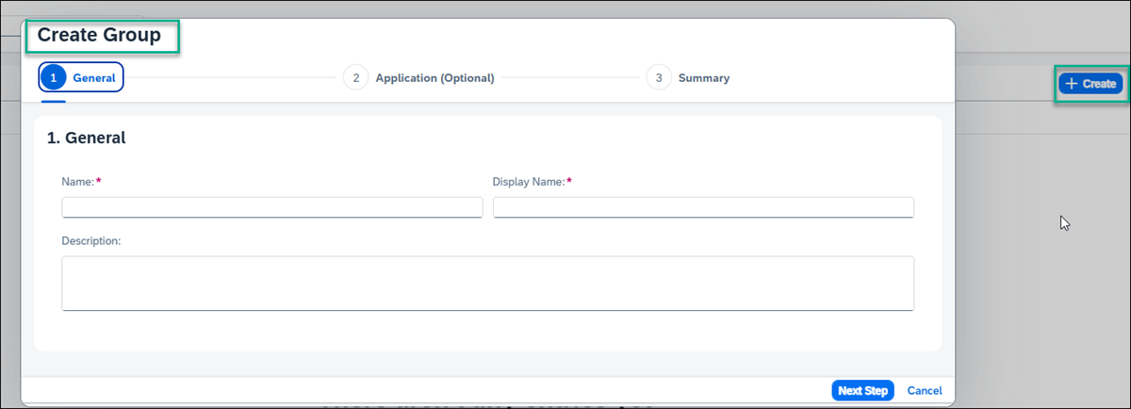The image size is (1131, 409).
Task: Click the step 1 number circle
Action: click(x=54, y=78)
